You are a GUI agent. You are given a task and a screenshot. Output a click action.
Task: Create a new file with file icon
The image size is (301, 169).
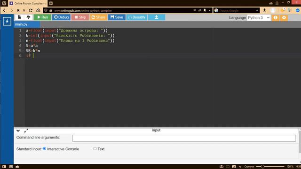pos(19,17)
